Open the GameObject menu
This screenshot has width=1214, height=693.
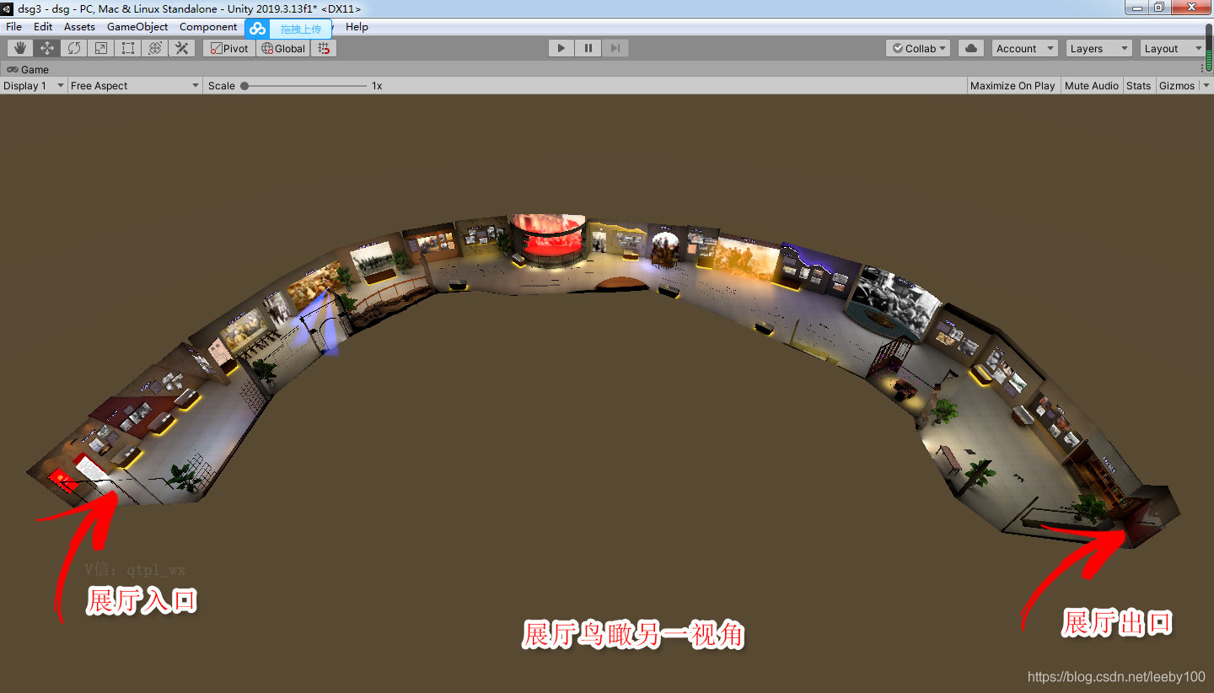[137, 26]
